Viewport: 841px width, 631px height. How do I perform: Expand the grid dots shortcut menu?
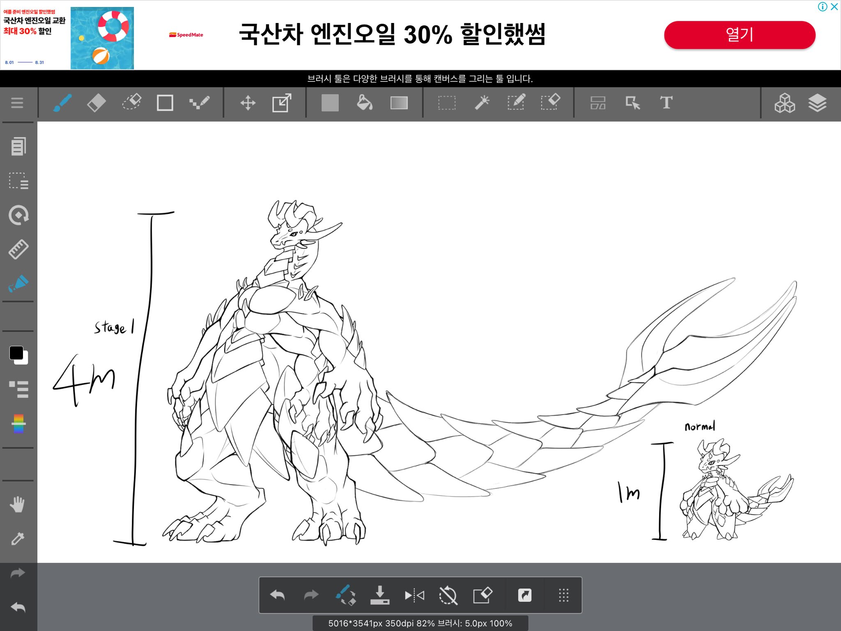click(x=563, y=595)
